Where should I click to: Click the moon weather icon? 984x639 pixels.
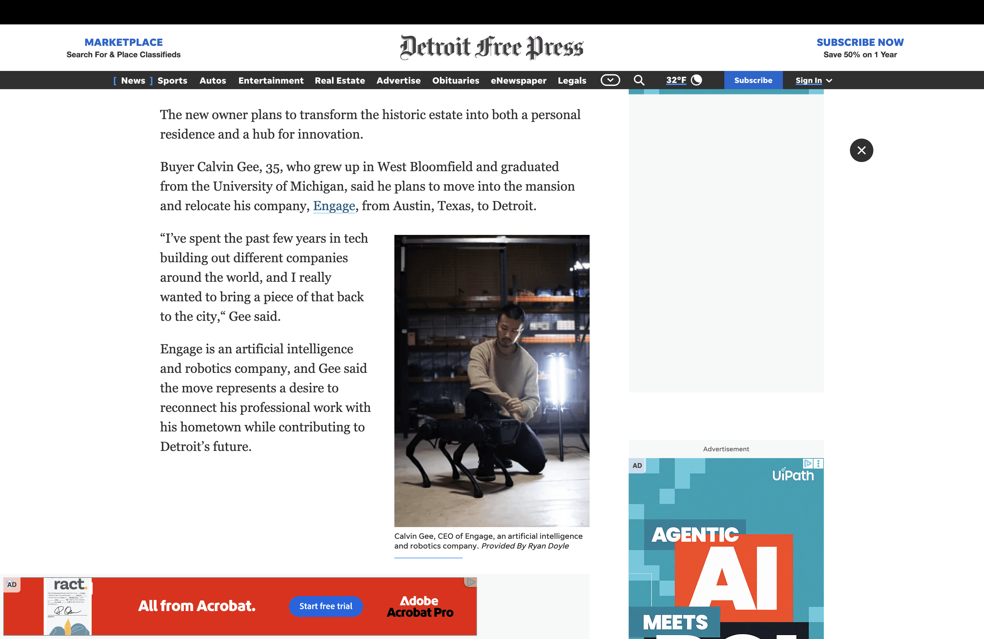click(x=697, y=80)
